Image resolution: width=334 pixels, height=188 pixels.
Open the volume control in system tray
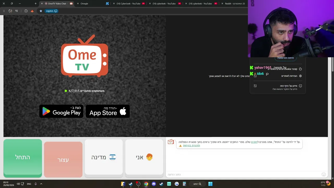(x=18, y=184)
